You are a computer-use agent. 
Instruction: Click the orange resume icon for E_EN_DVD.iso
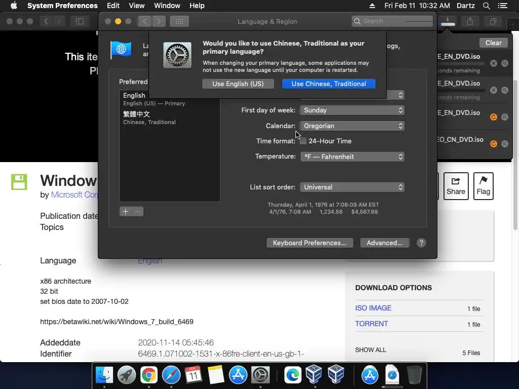[494, 117]
